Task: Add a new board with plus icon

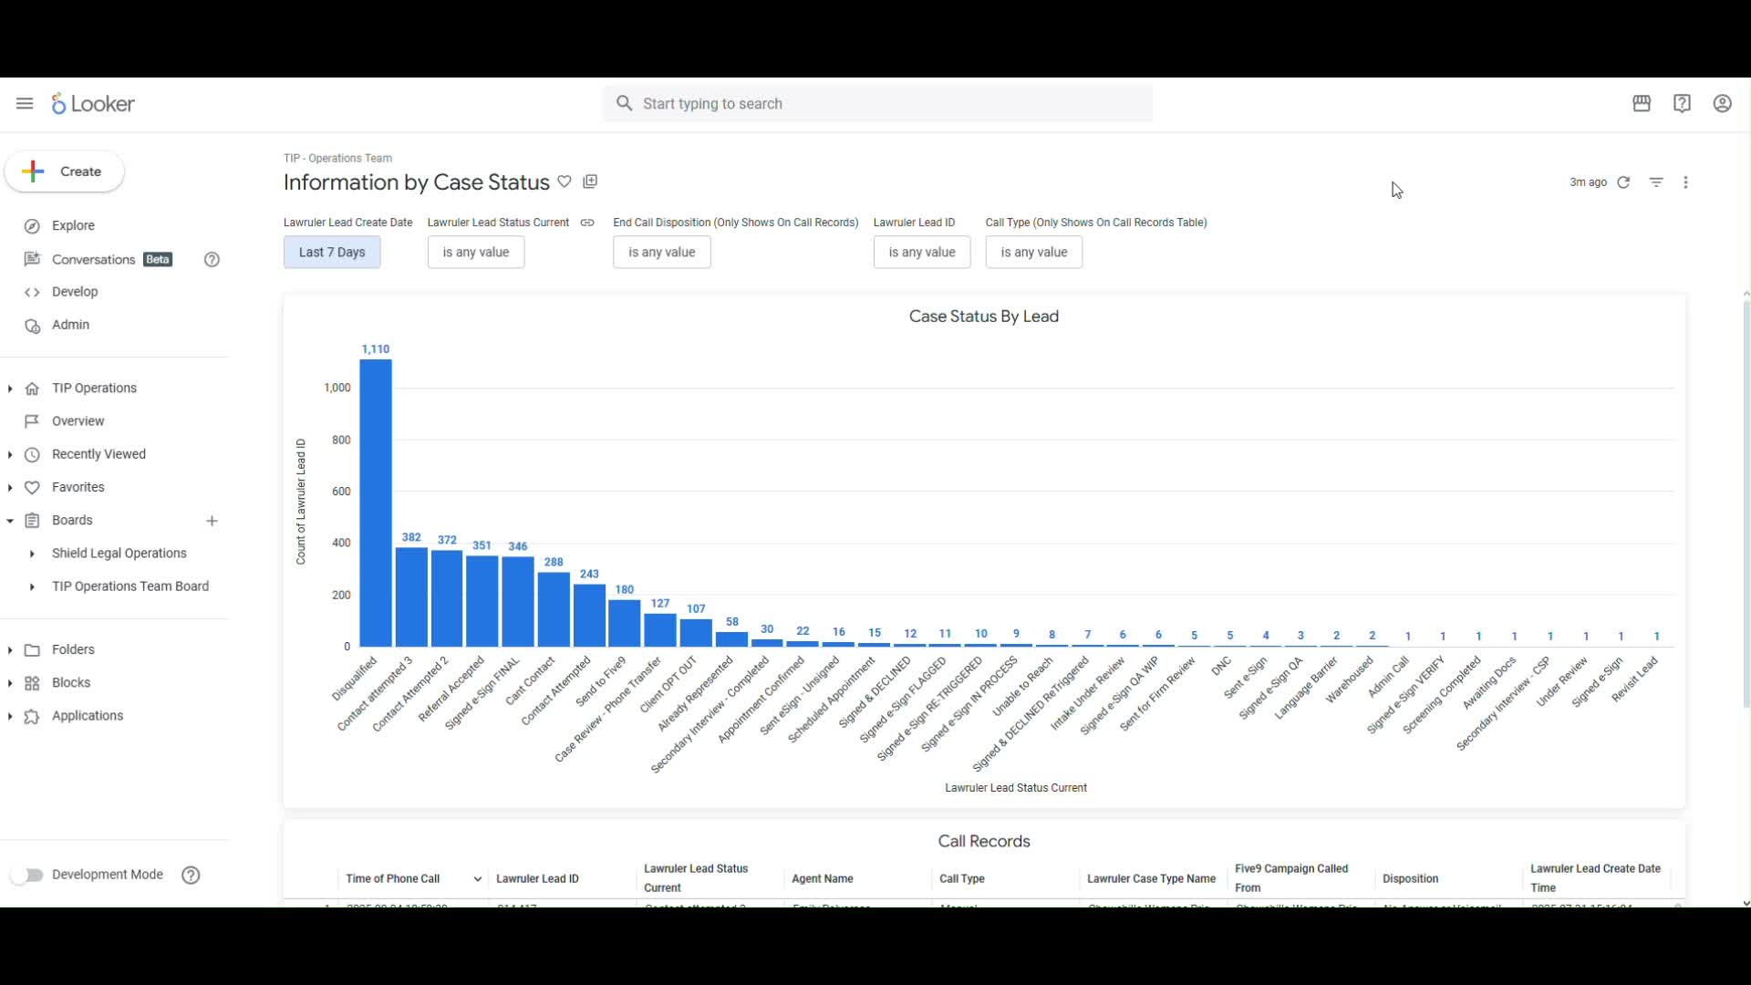Action: click(212, 521)
